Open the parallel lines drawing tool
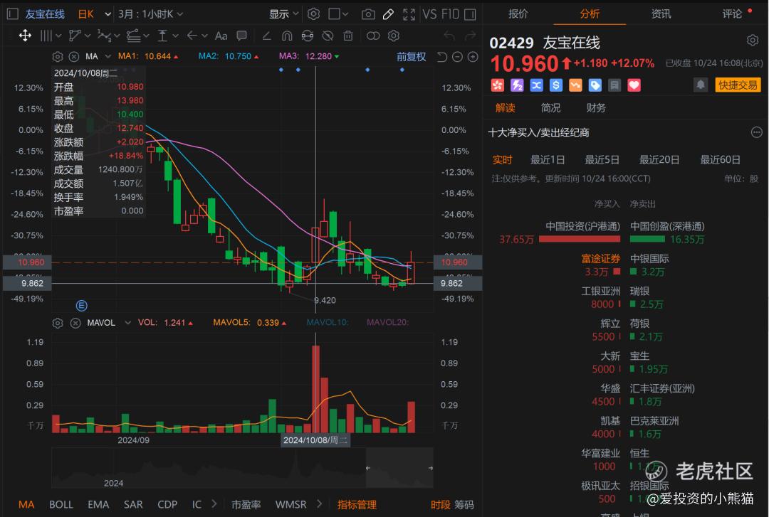The height and width of the screenshot is (517, 769). 46,36
